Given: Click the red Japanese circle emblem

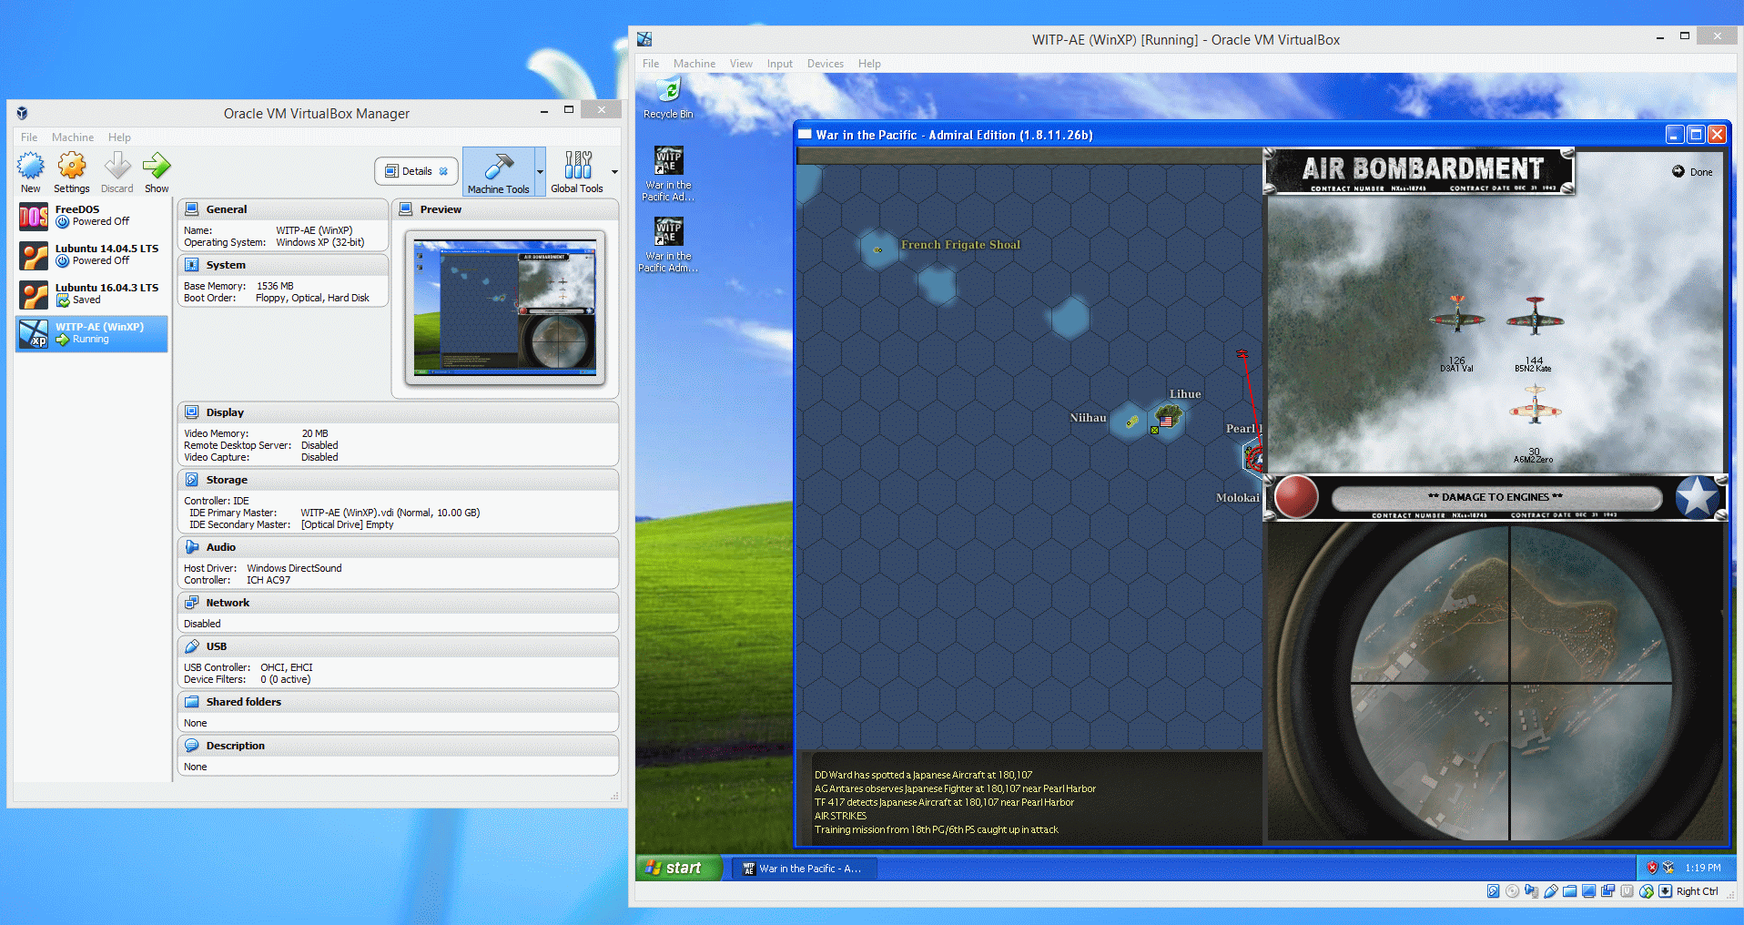Looking at the screenshot, I should pos(1296,497).
